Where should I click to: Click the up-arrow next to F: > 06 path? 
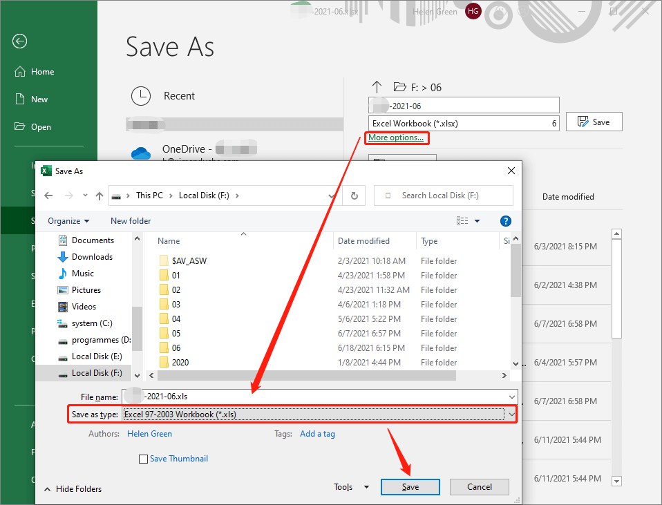coord(377,87)
